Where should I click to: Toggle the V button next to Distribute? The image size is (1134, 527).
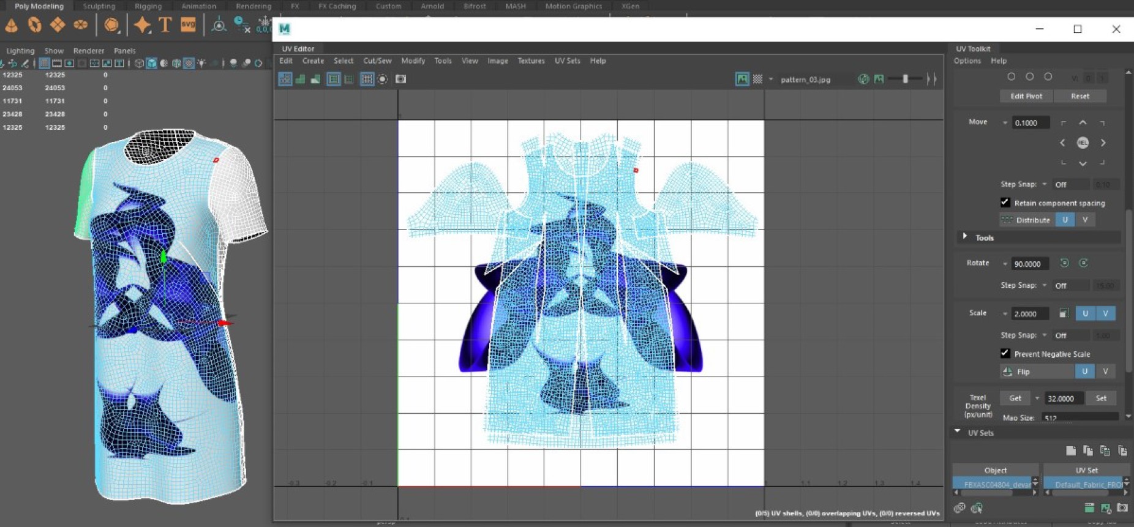click(1085, 220)
